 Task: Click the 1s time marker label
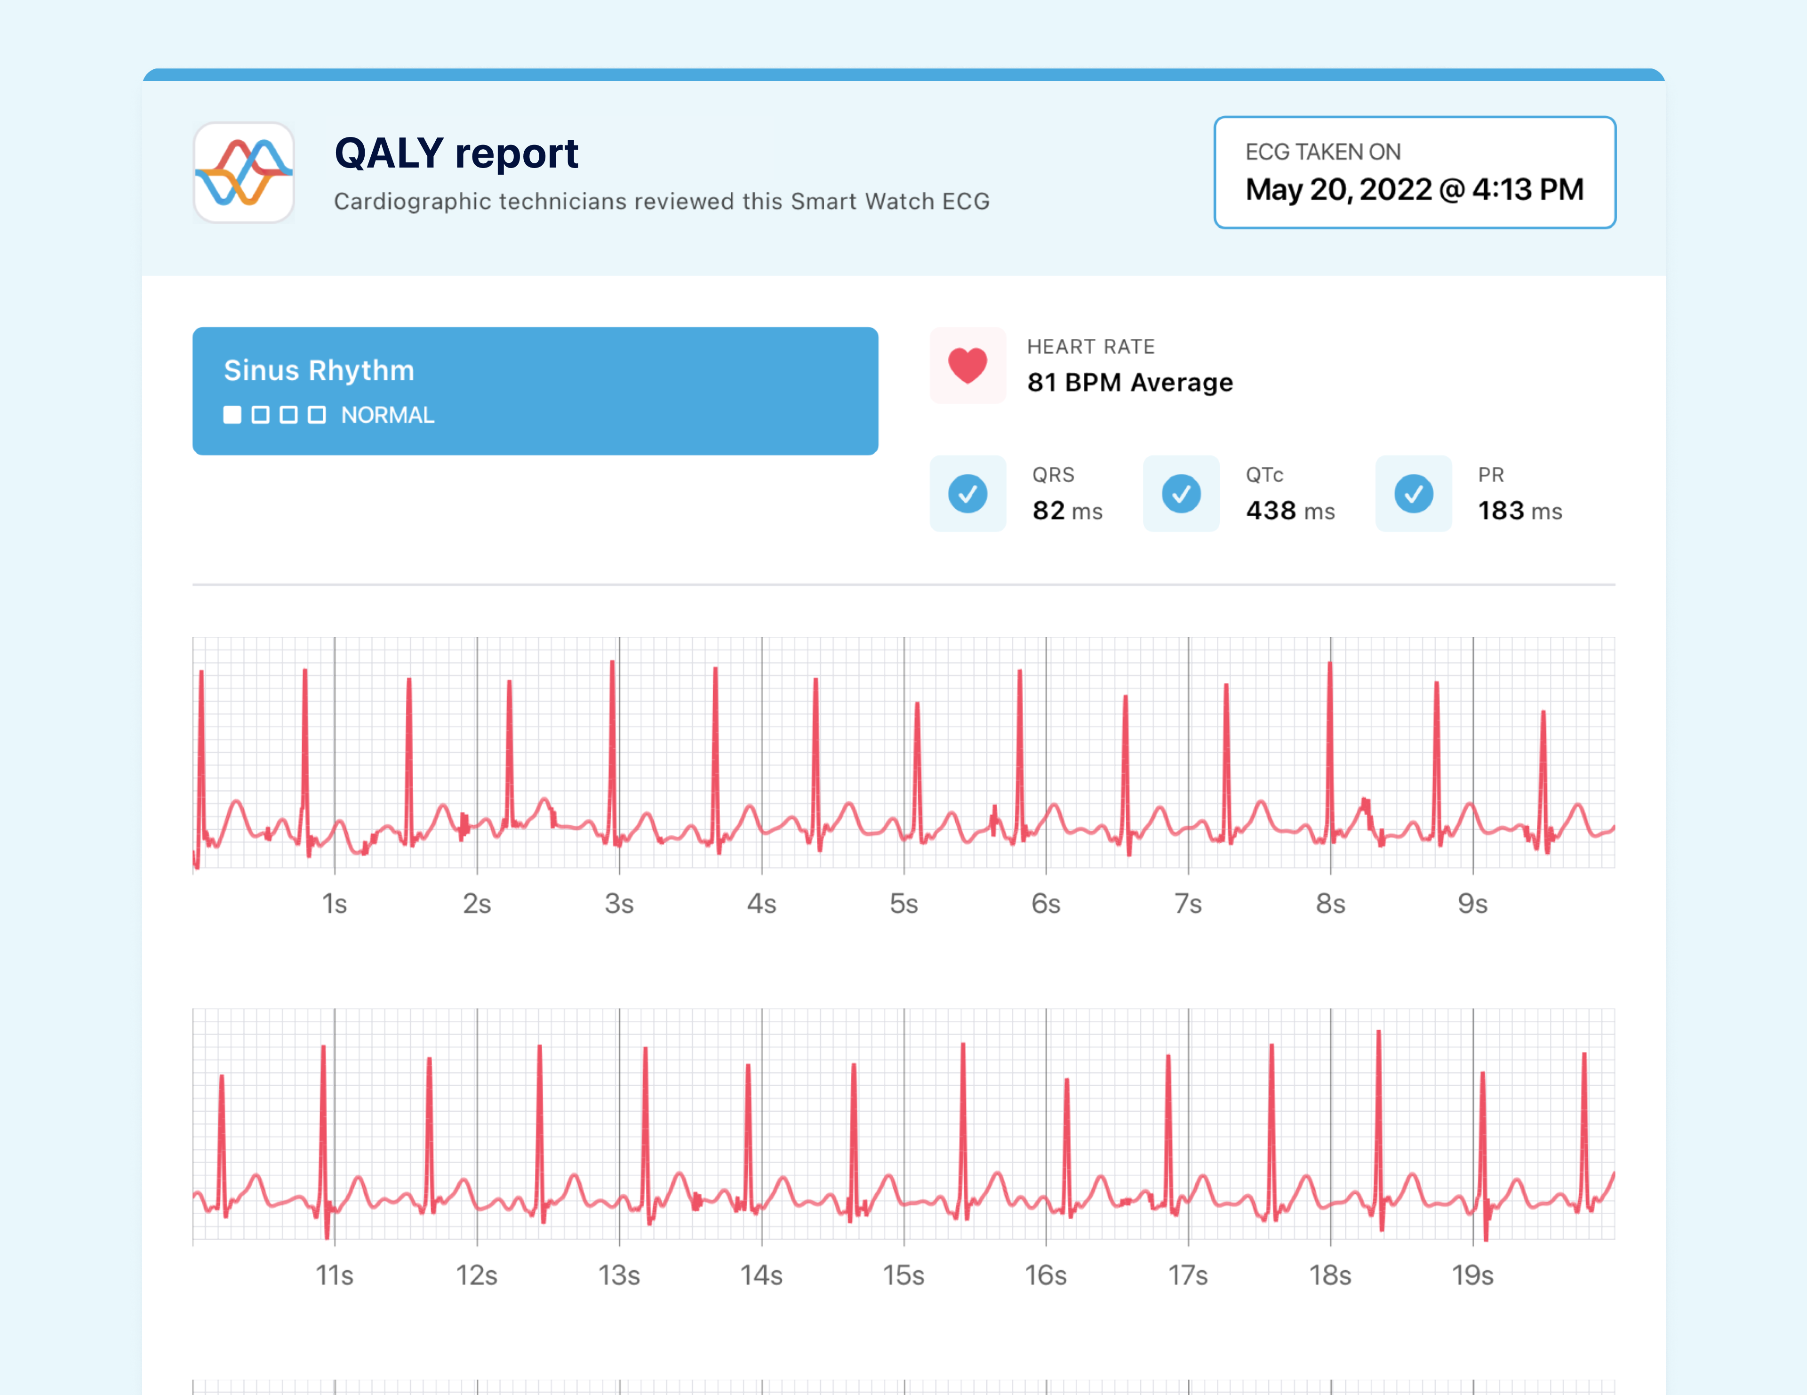coord(334,904)
